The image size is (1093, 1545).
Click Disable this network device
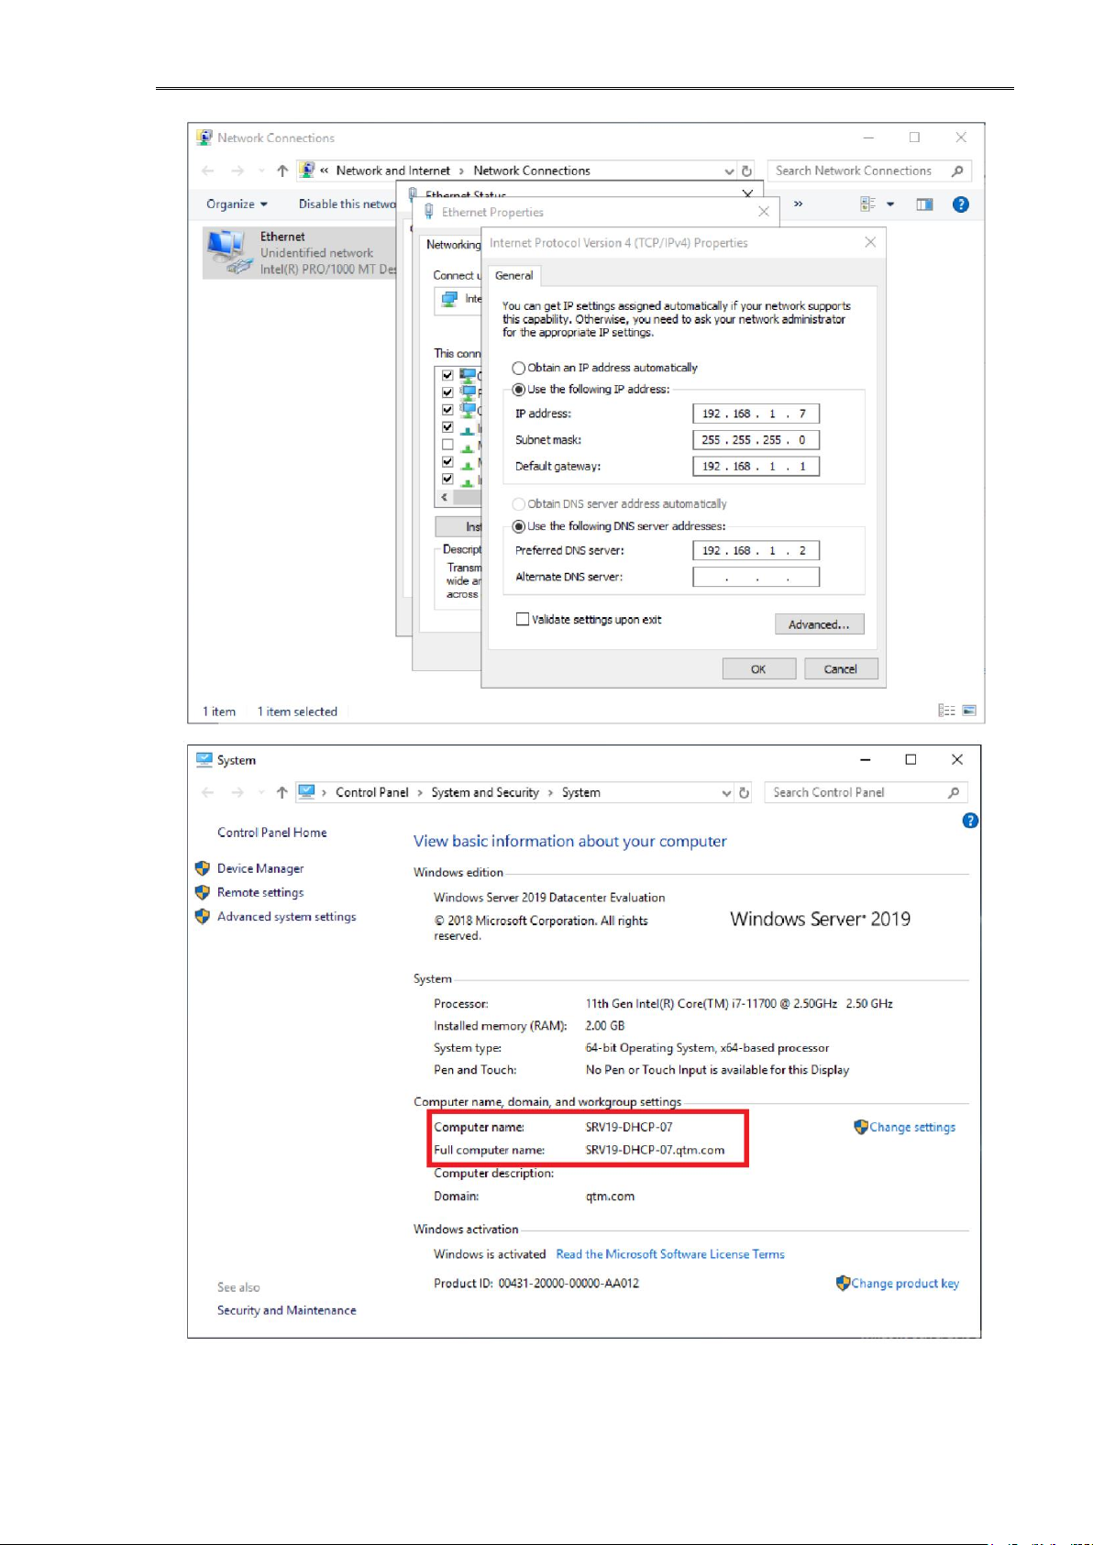point(347,204)
